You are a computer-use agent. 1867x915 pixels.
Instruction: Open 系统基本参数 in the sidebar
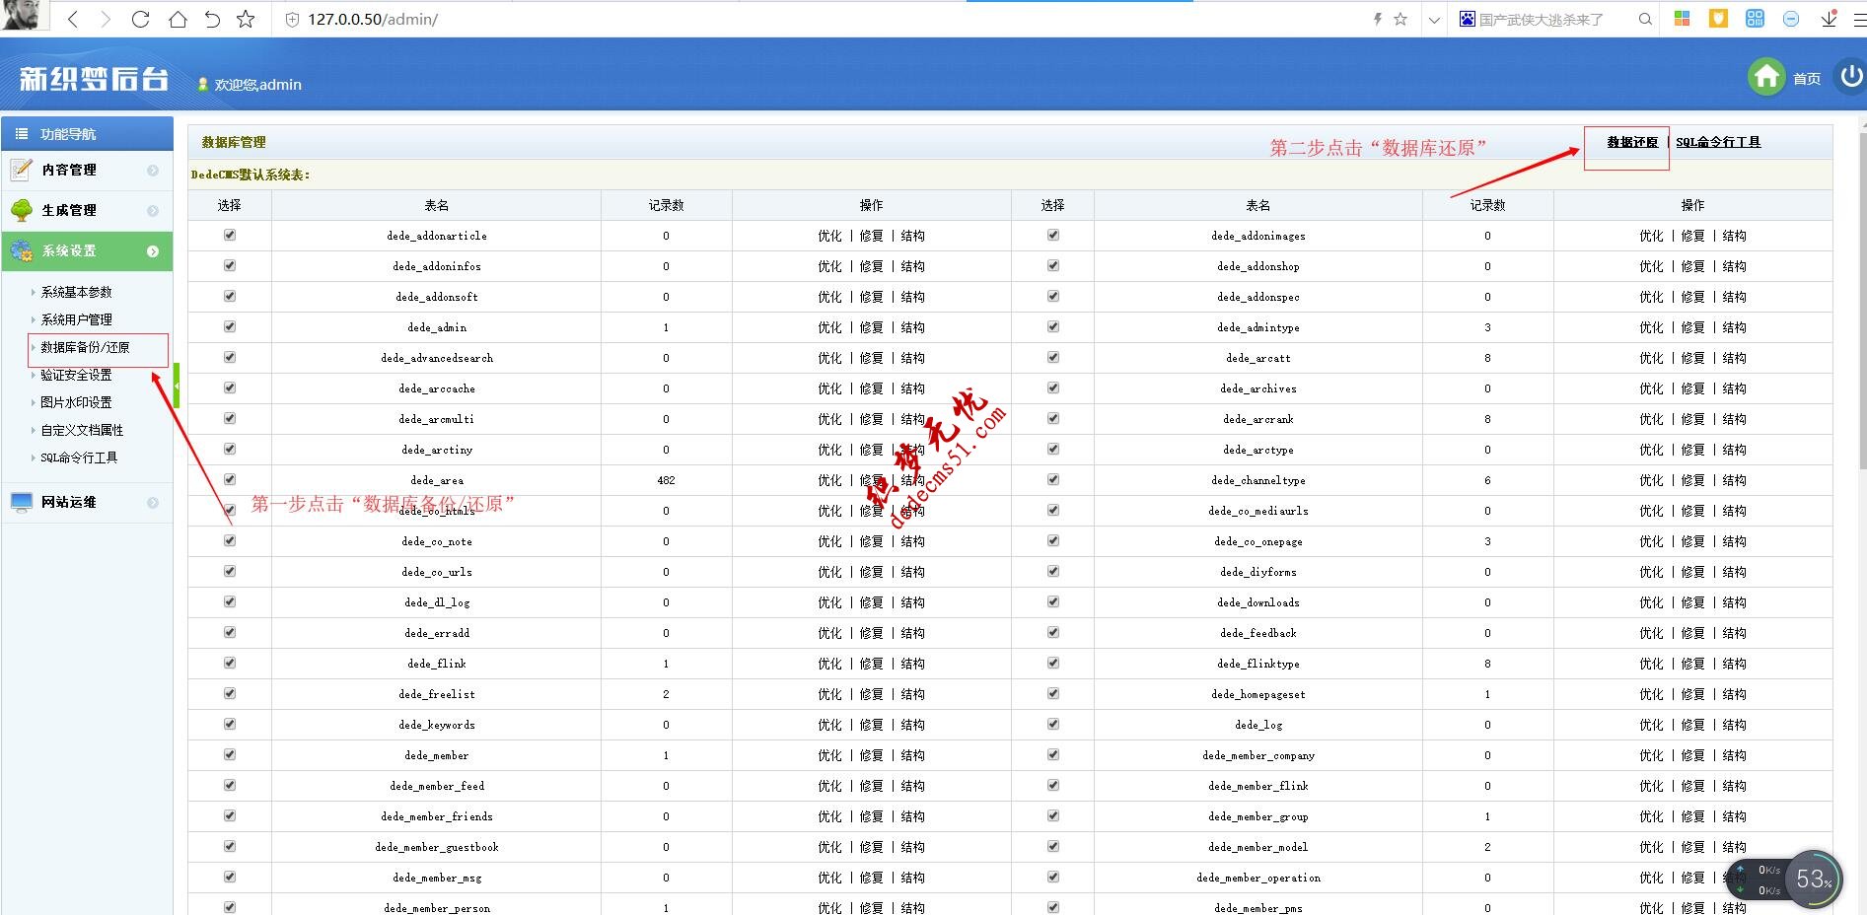click(76, 292)
